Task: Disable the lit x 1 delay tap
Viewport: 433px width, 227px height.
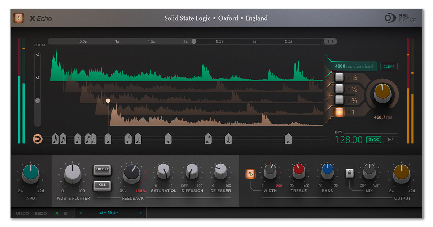Action: (339, 112)
